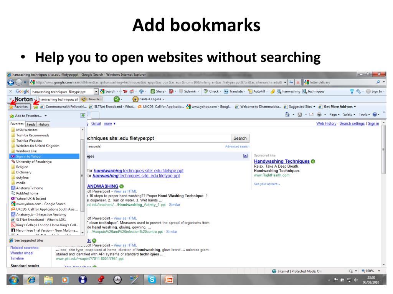This screenshot has width=393, height=294.
Task: Click the PowerPoint taskbar icon
Action: coord(169,279)
